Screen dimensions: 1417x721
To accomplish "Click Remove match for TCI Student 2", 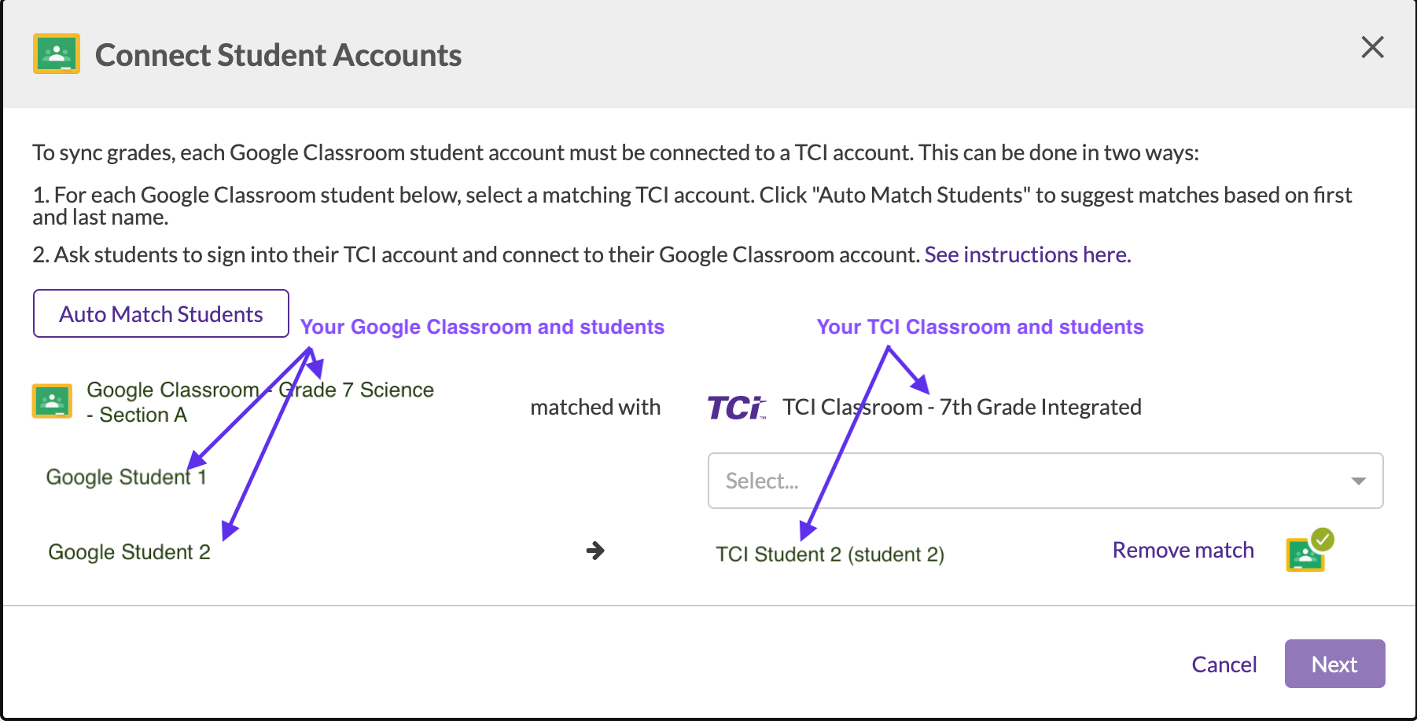I will coord(1183,550).
